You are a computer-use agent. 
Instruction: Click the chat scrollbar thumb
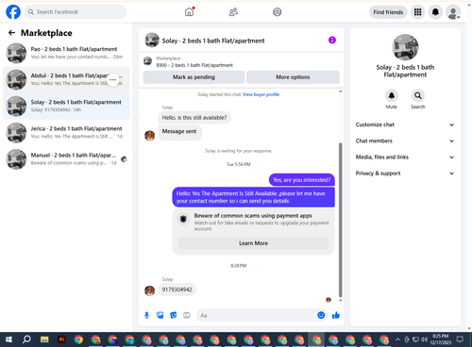tap(340, 220)
